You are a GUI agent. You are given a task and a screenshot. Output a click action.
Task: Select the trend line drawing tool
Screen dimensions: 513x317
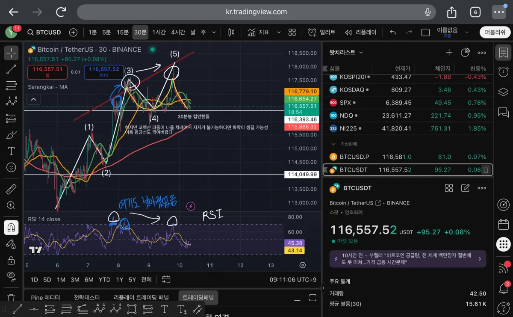(11, 69)
